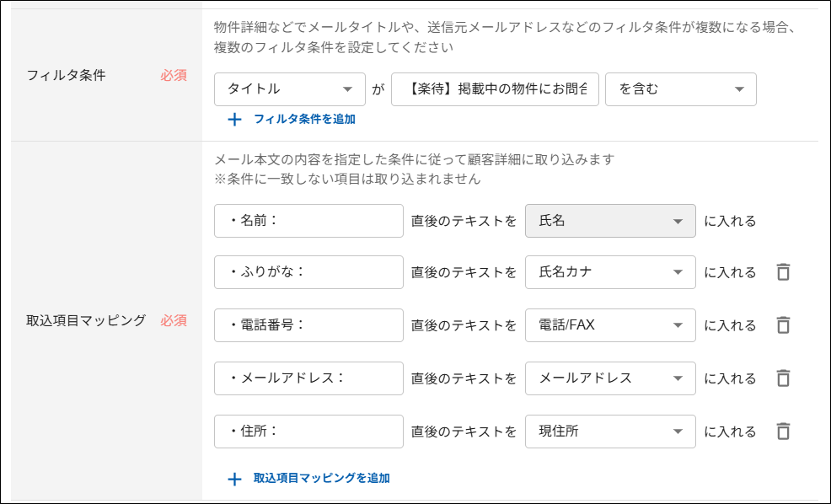Delete the メールアドレス mapping row

pyautogui.click(x=783, y=378)
